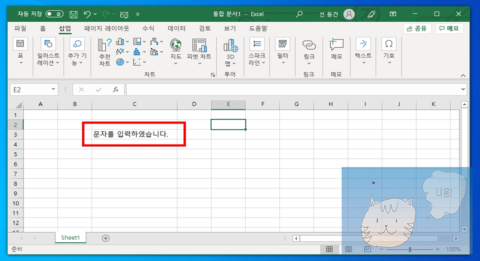Click the screenshot capture quick access icon
The height and width of the screenshot is (261, 480).
point(124,14)
